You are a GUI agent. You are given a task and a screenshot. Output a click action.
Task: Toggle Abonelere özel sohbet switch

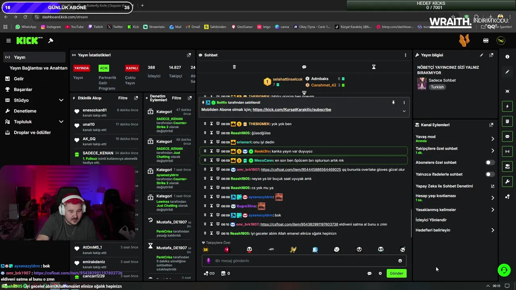[490, 163]
